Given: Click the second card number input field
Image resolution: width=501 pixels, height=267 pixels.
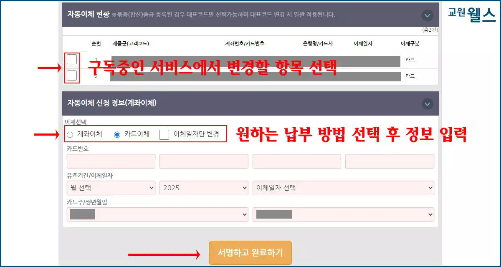Looking at the screenshot, I should click(203, 161).
